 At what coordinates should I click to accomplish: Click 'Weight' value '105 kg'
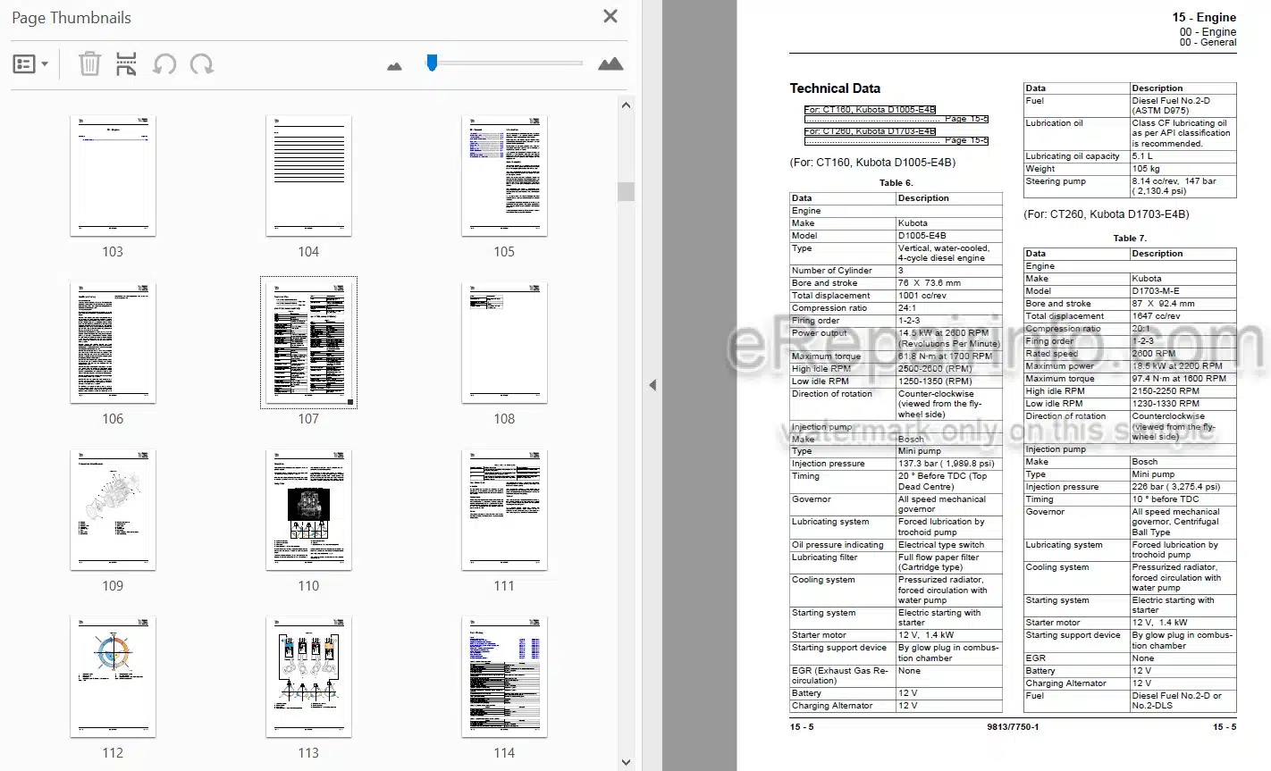tap(1146, 169)
